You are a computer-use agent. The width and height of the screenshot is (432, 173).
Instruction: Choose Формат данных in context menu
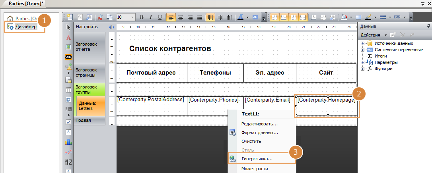259,133
